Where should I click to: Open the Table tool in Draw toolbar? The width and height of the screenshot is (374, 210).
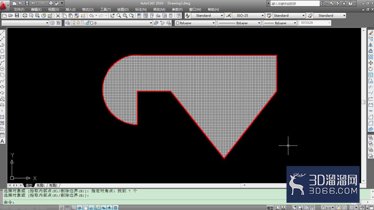point(2,135)
